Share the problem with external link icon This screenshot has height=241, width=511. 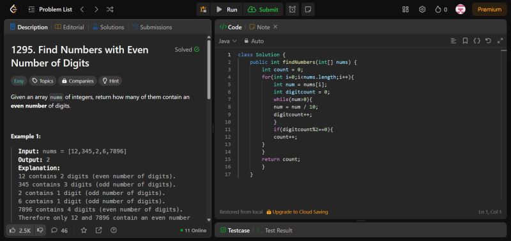99,230
